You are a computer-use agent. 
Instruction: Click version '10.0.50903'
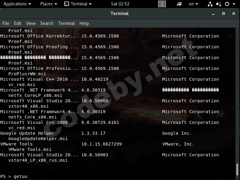[x=95, y=155]
